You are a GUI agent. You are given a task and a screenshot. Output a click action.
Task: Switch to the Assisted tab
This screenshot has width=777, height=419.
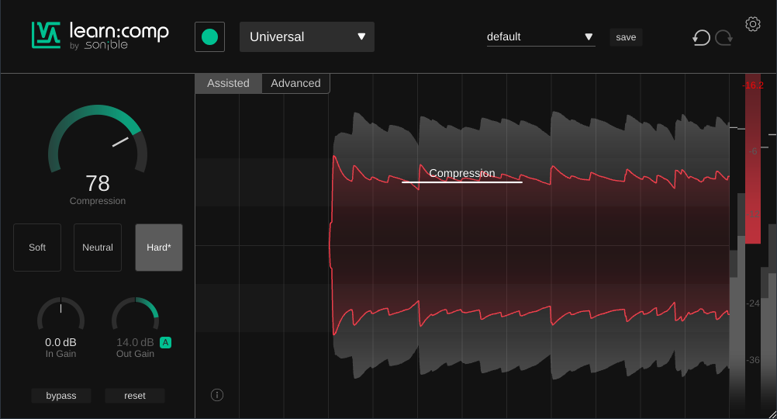[x=228, y=83]
